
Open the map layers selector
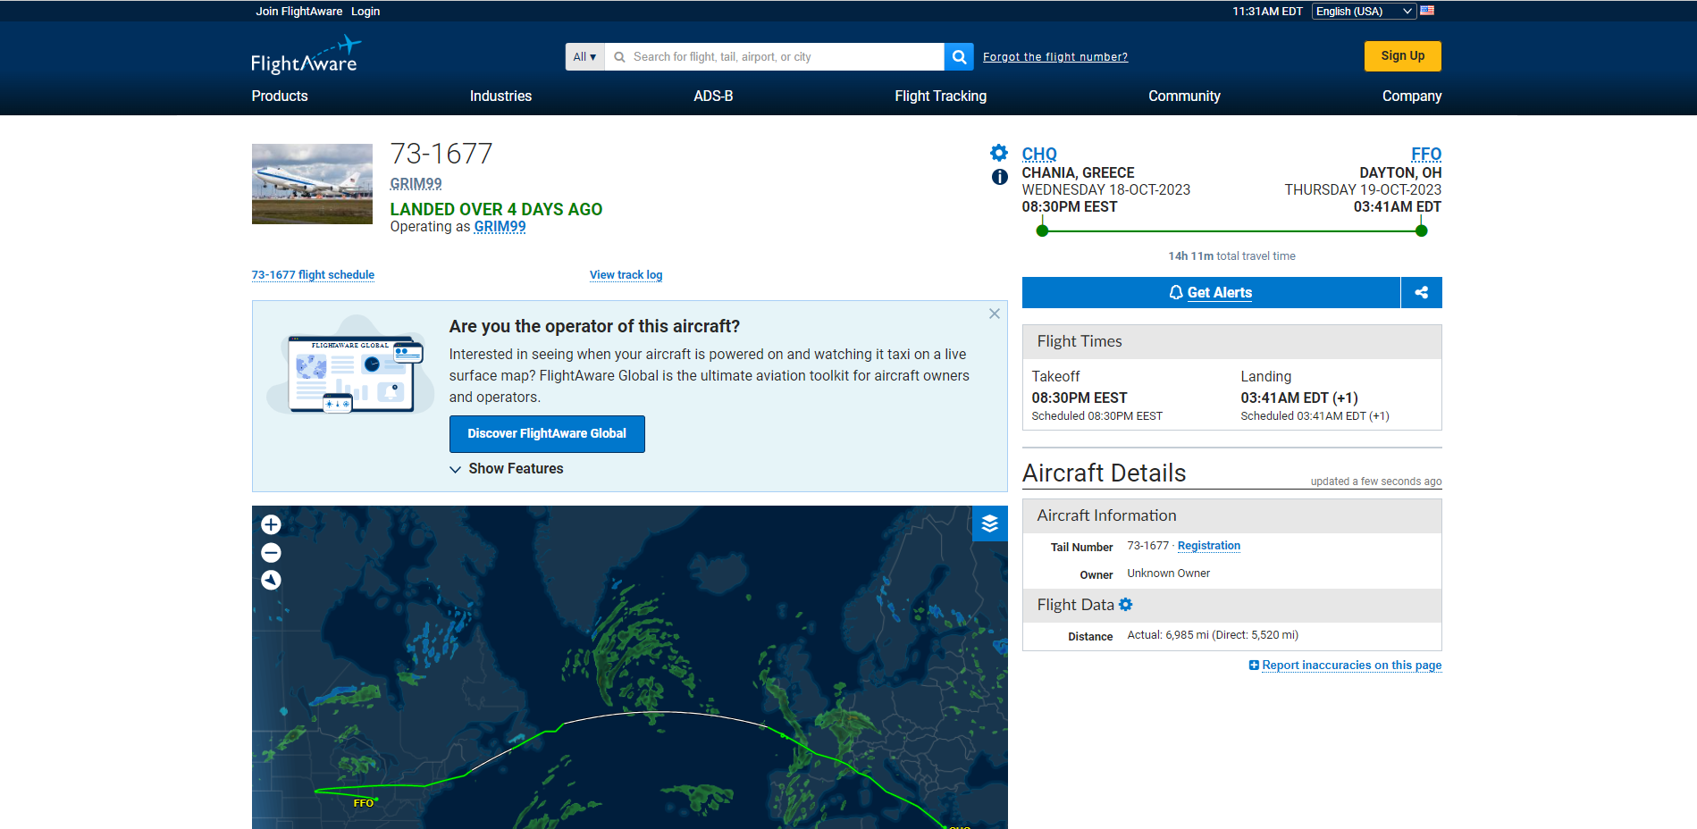[990, 523]
